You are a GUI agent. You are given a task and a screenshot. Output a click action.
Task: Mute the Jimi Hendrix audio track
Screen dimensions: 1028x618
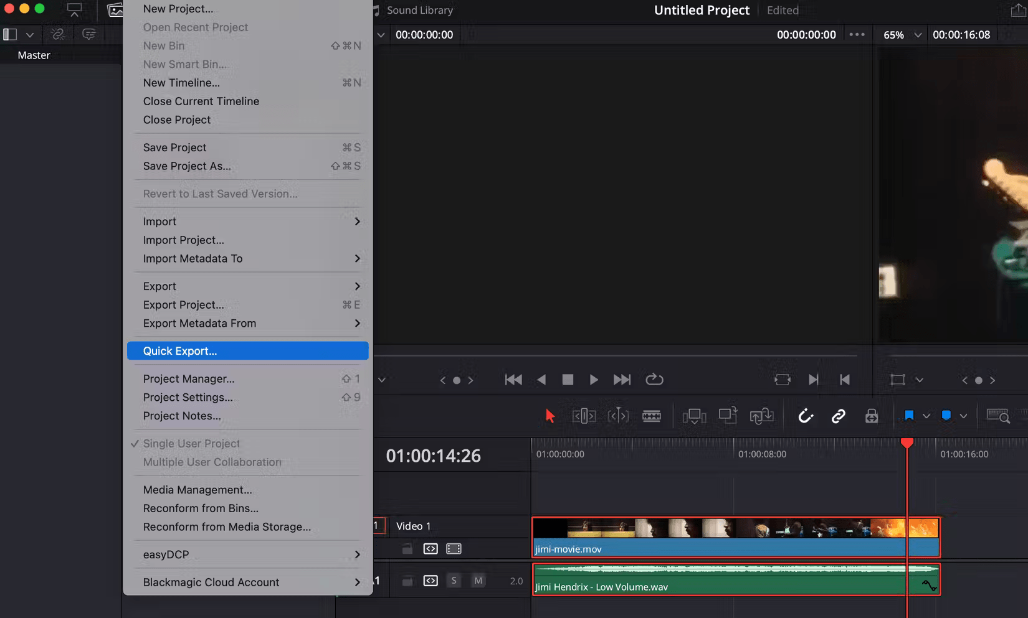[x=478, y=580]
